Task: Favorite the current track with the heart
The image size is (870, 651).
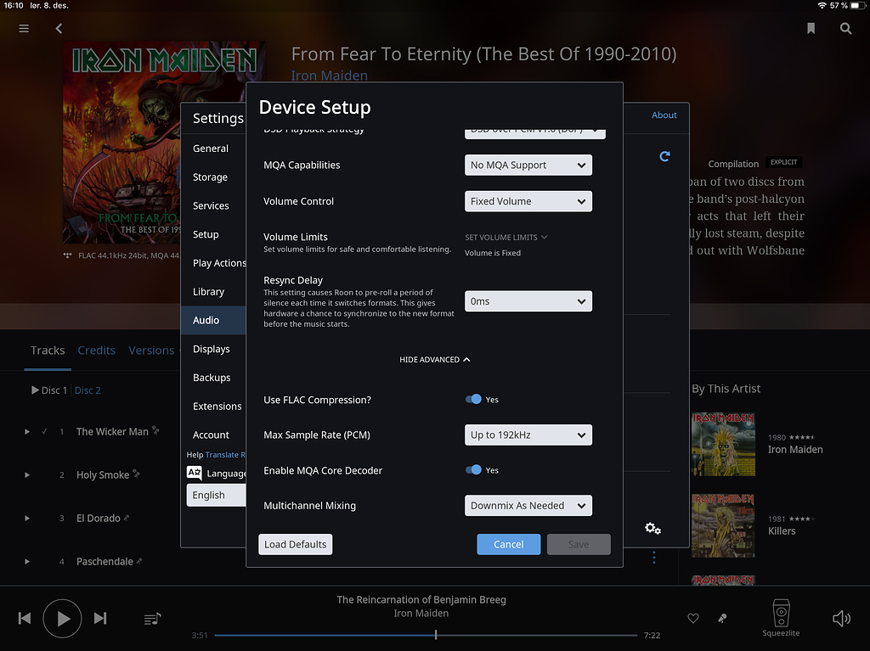Action: click(x=693, y=619)
